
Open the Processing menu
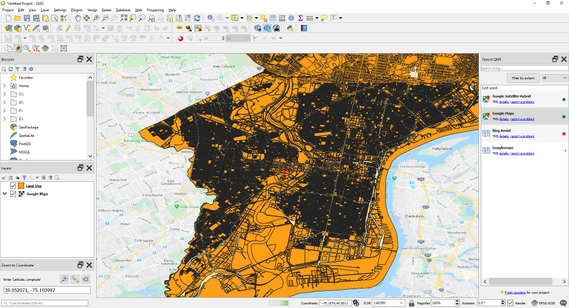tap(155, 10)
